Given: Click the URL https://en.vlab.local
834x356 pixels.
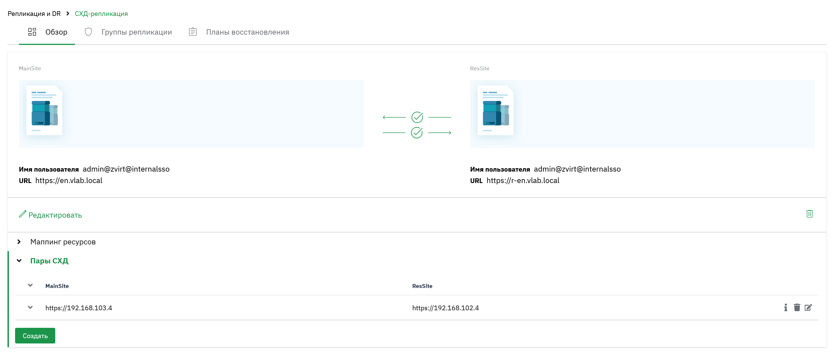Looking at the screenshot, I should pyautogui.click(x=69, y=180).
